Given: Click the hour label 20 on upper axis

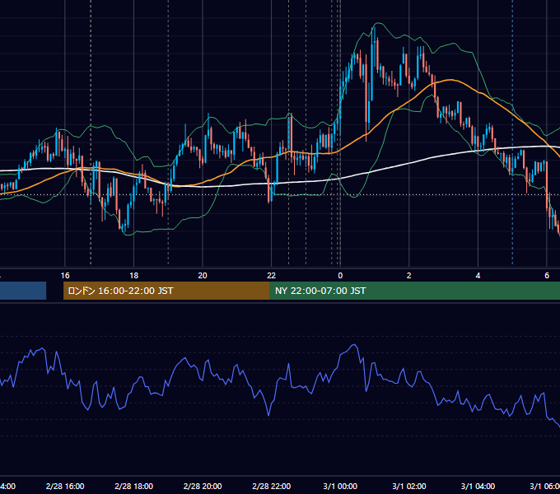Looking at the screenshot, I should coord(203,276).
